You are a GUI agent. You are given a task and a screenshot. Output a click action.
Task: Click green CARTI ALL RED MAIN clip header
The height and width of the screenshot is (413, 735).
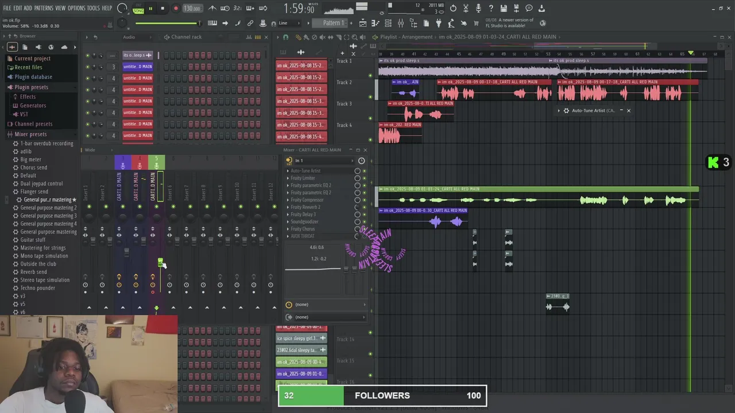point(539,189)
